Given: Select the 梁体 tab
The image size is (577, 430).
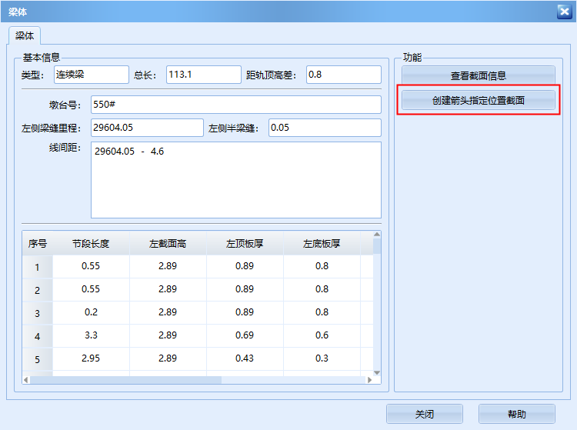Looking at the screenshot, I should pos(25,35).
